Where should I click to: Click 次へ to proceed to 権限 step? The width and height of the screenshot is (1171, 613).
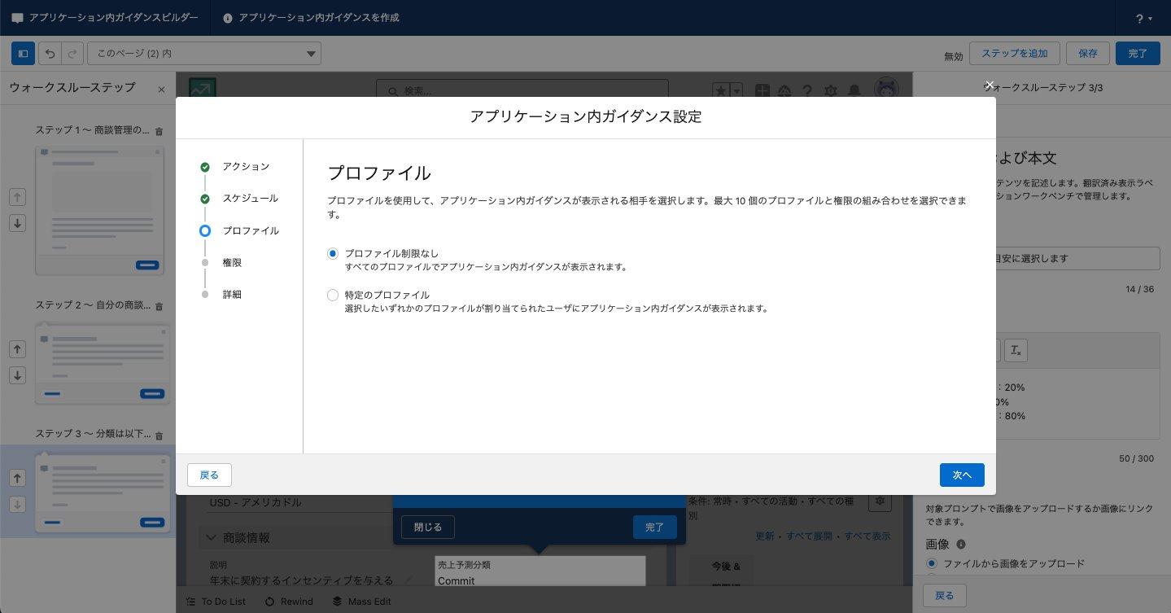[x=962, y=475]
